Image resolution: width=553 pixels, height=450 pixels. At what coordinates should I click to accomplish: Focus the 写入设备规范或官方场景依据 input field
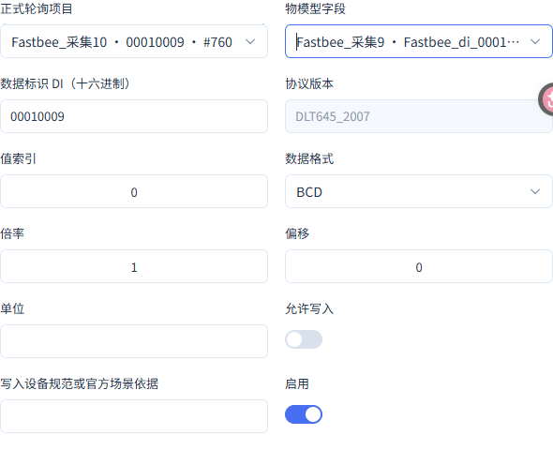click(x=134, y=416)
